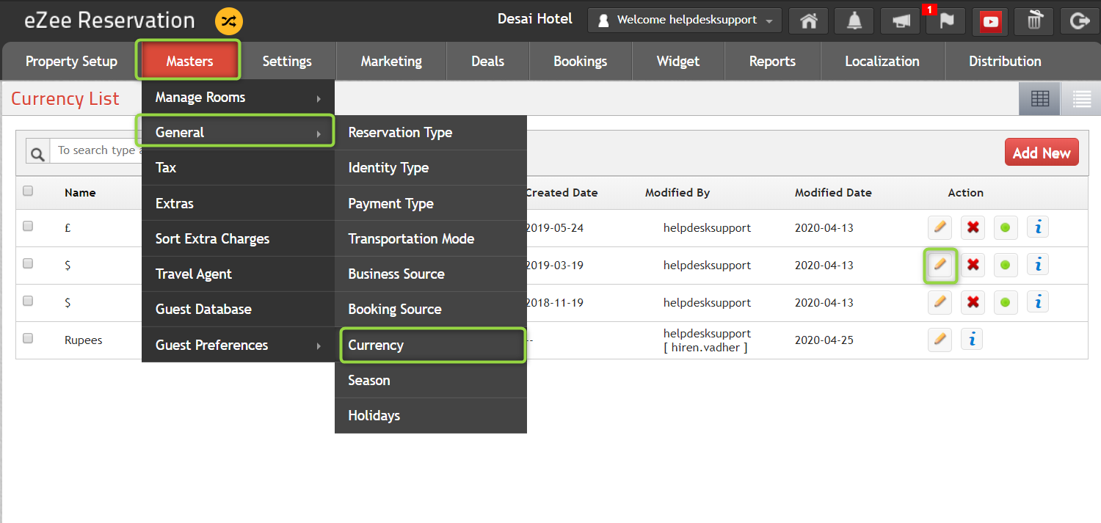
Task: Show info for Rupees currency row
Action: [x=972, y=339]
